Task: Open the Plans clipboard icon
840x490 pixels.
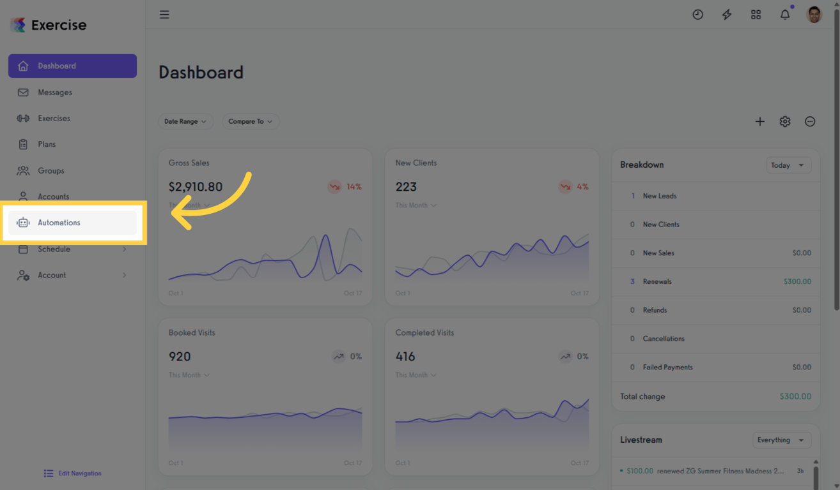Action: click(x=23, y=144)
